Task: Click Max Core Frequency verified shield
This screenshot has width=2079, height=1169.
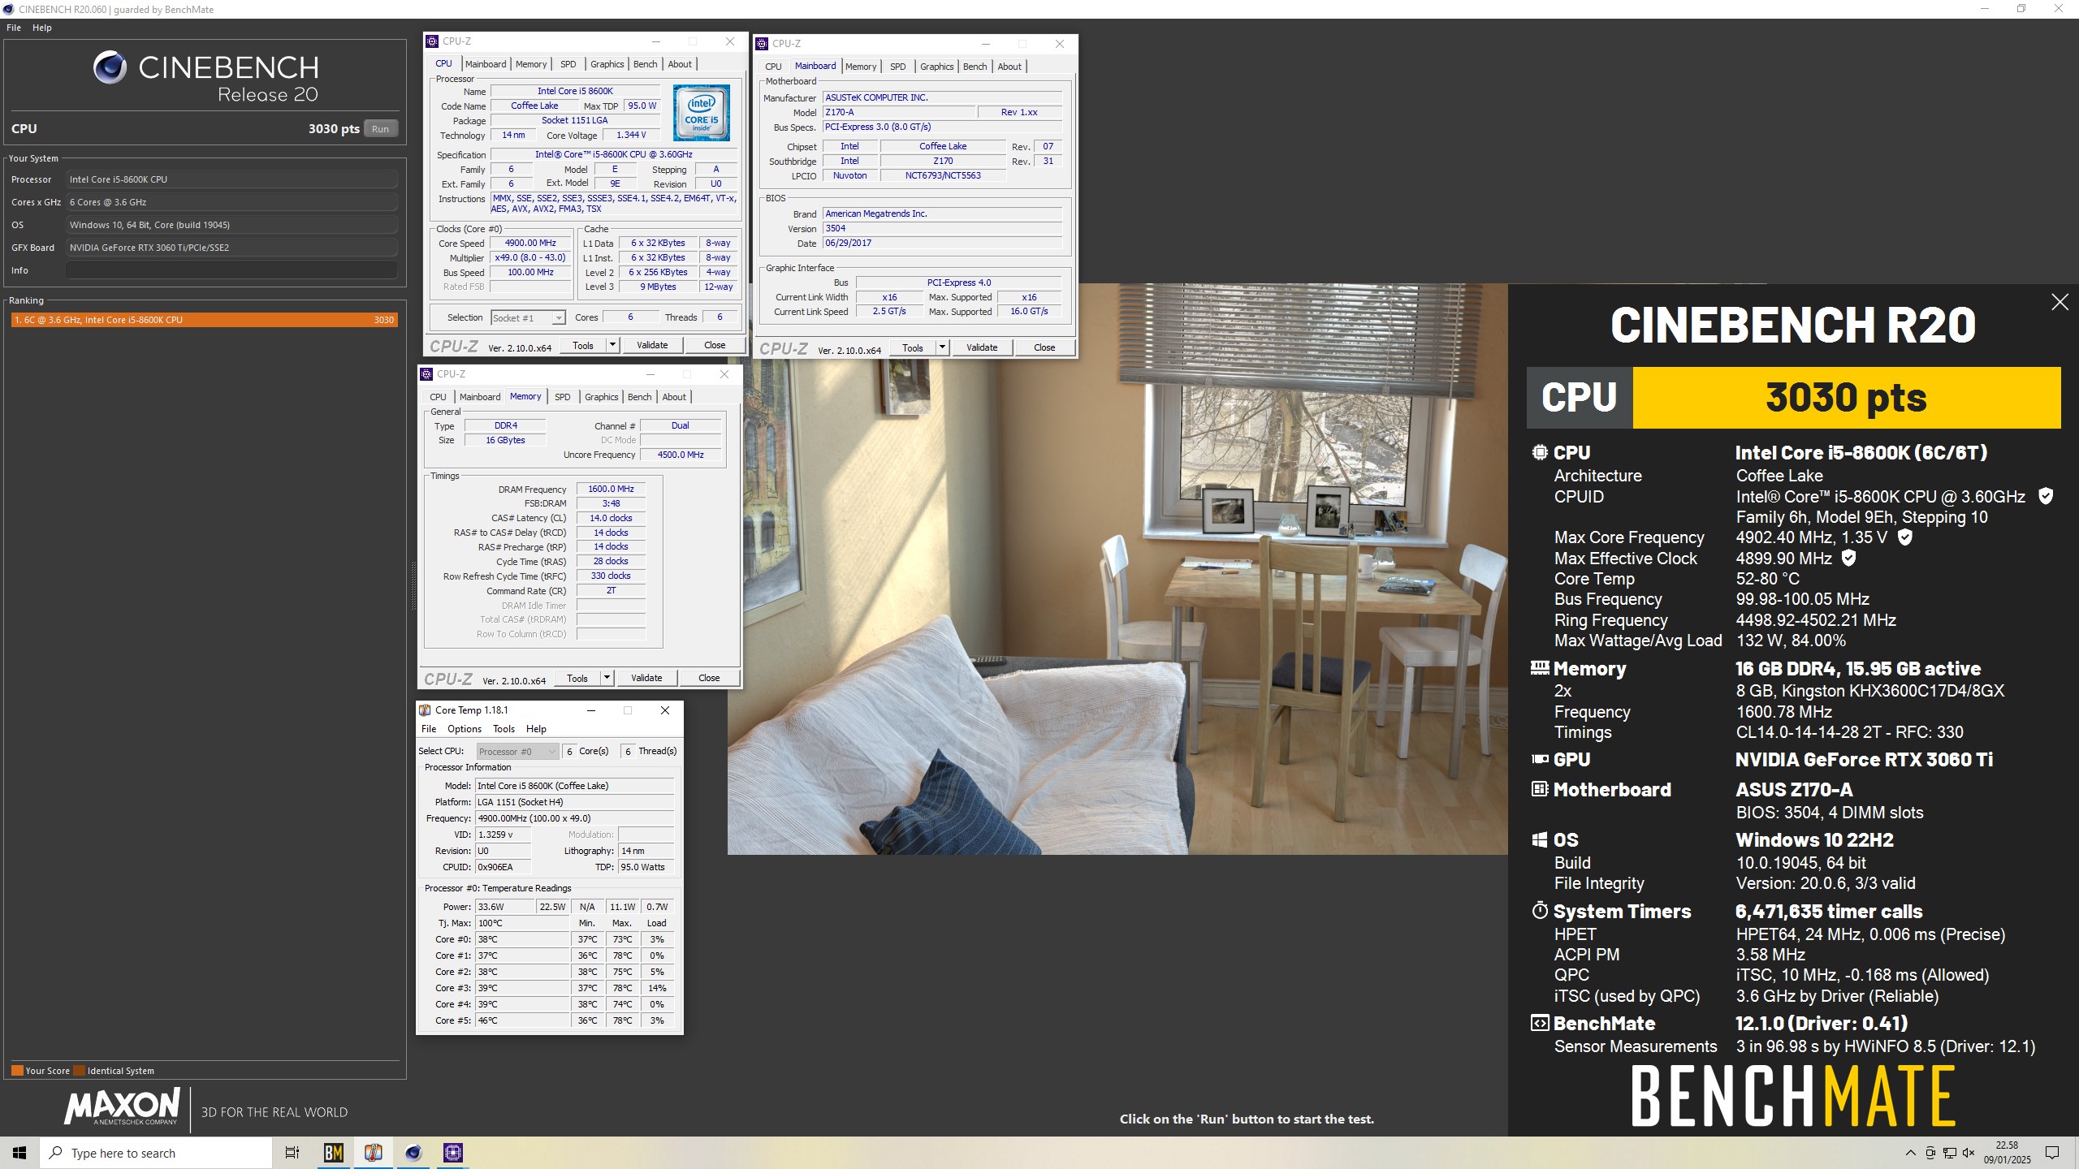Action: tap(1904, 537)
